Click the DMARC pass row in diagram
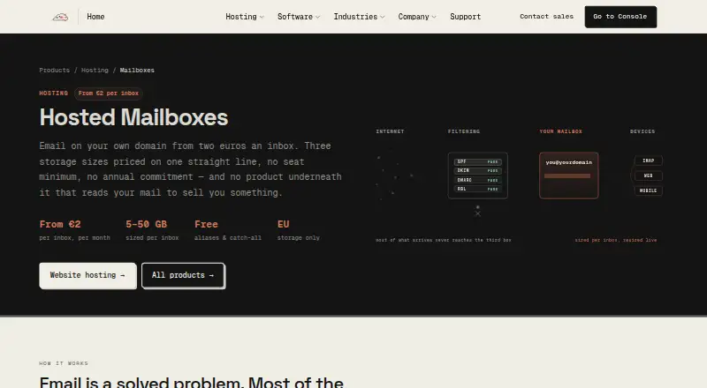The height and width of the screenshot is (388, 707). point(477,180)
